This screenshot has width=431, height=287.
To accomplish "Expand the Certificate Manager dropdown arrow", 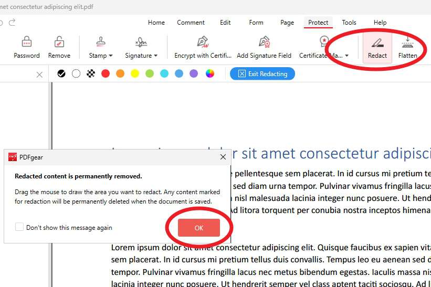I will coord(347,56).
